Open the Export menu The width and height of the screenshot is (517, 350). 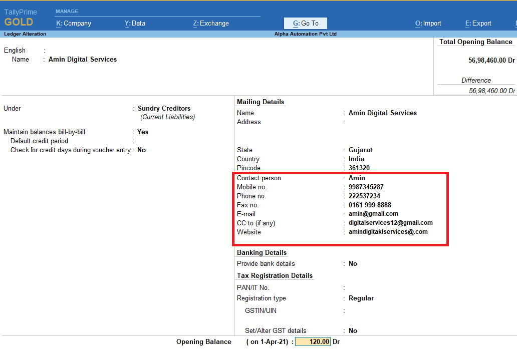[478, 23]
